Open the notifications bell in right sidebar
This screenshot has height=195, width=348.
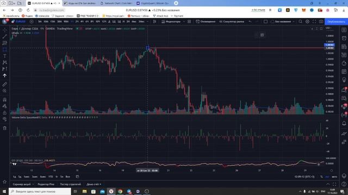pos(344,123)
